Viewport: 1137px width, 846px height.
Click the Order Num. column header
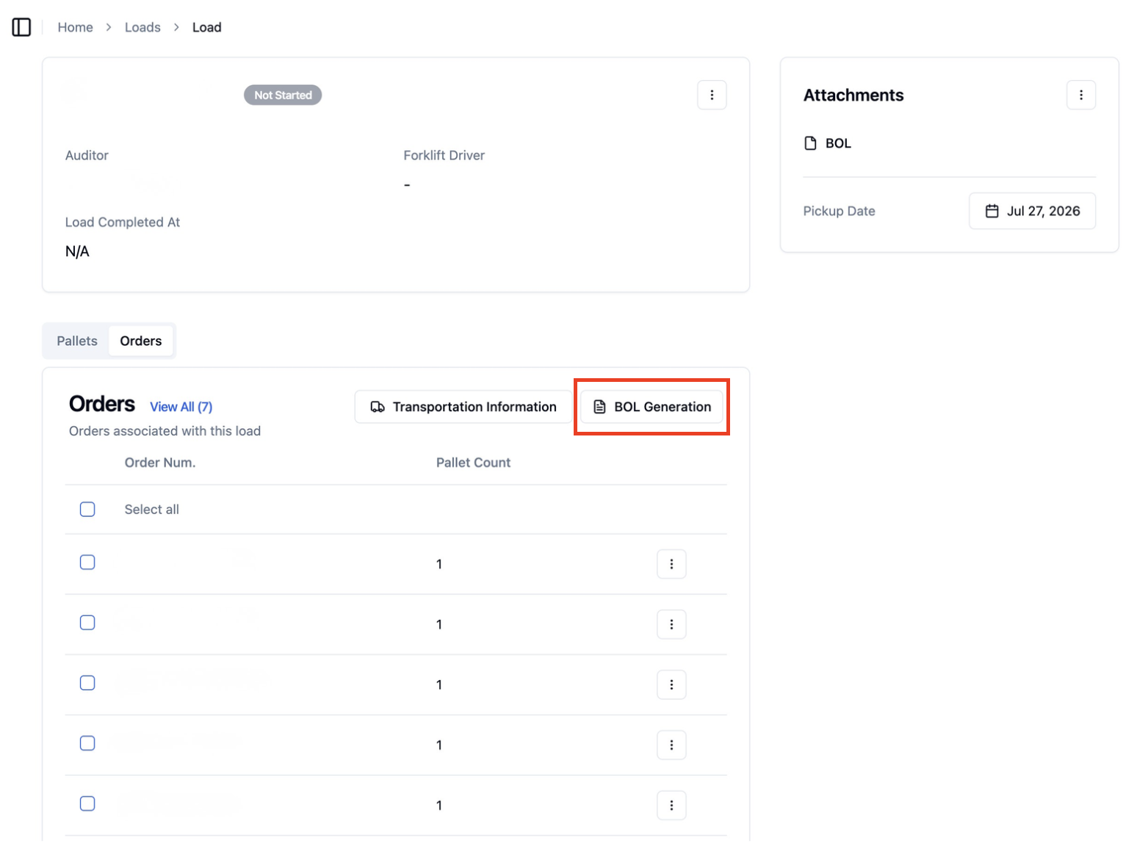160,463
